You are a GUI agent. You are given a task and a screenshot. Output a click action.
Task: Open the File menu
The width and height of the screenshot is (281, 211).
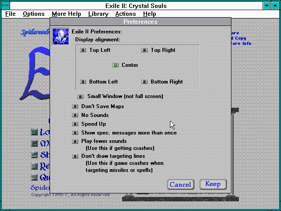11,14
